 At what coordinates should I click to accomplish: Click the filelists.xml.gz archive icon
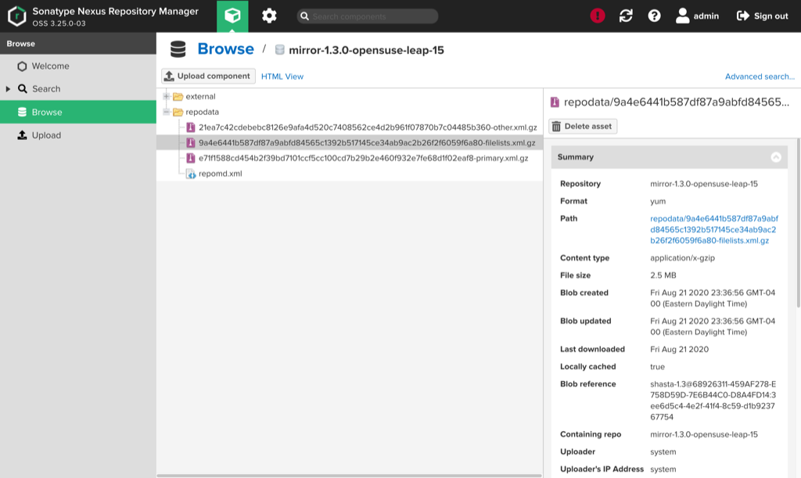(x=191, y=142)
